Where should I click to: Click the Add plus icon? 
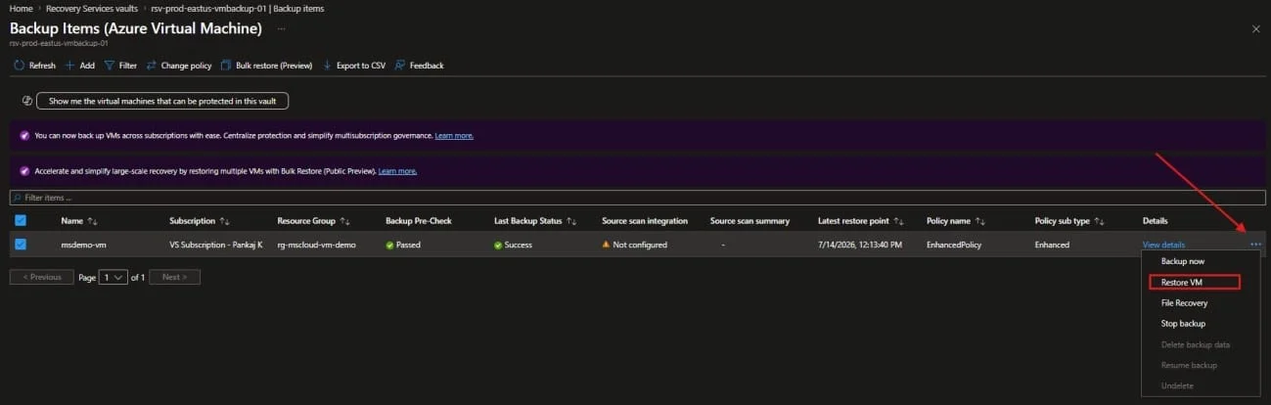pyautogui.click(x=70, y=66)
